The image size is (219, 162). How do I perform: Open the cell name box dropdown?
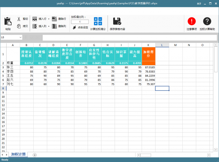pos(20,37)
